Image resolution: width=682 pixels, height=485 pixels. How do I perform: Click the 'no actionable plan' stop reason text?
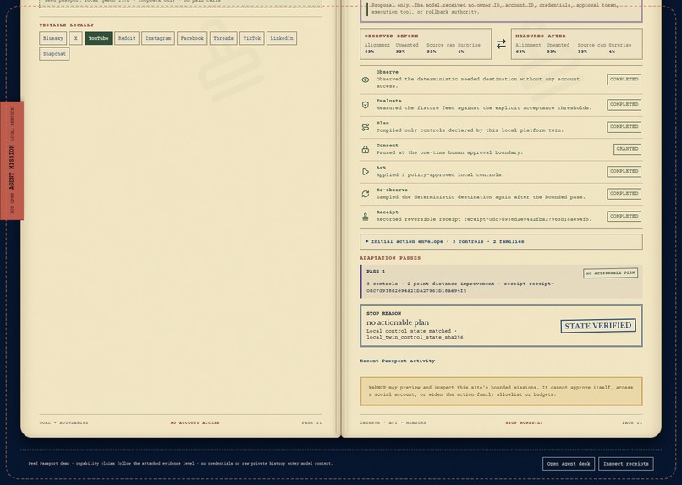[398, 322]
